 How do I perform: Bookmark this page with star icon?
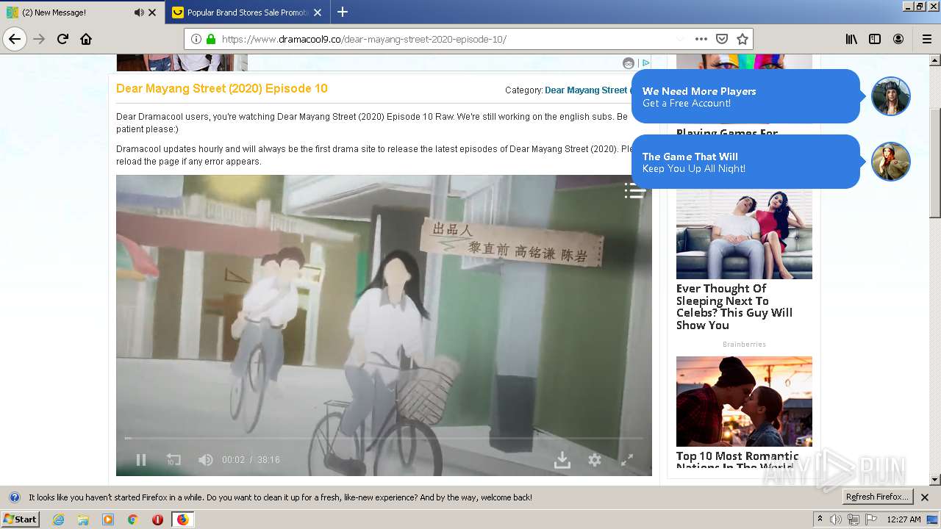pos(743,39)
